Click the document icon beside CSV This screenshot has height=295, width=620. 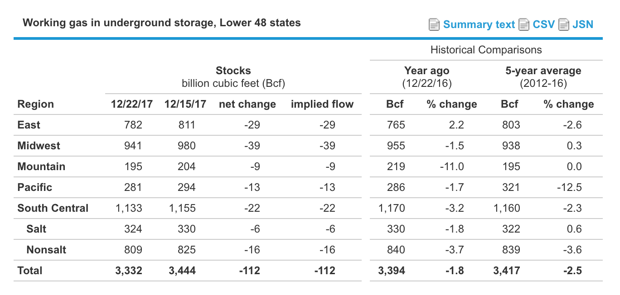[x=524, y=24]
